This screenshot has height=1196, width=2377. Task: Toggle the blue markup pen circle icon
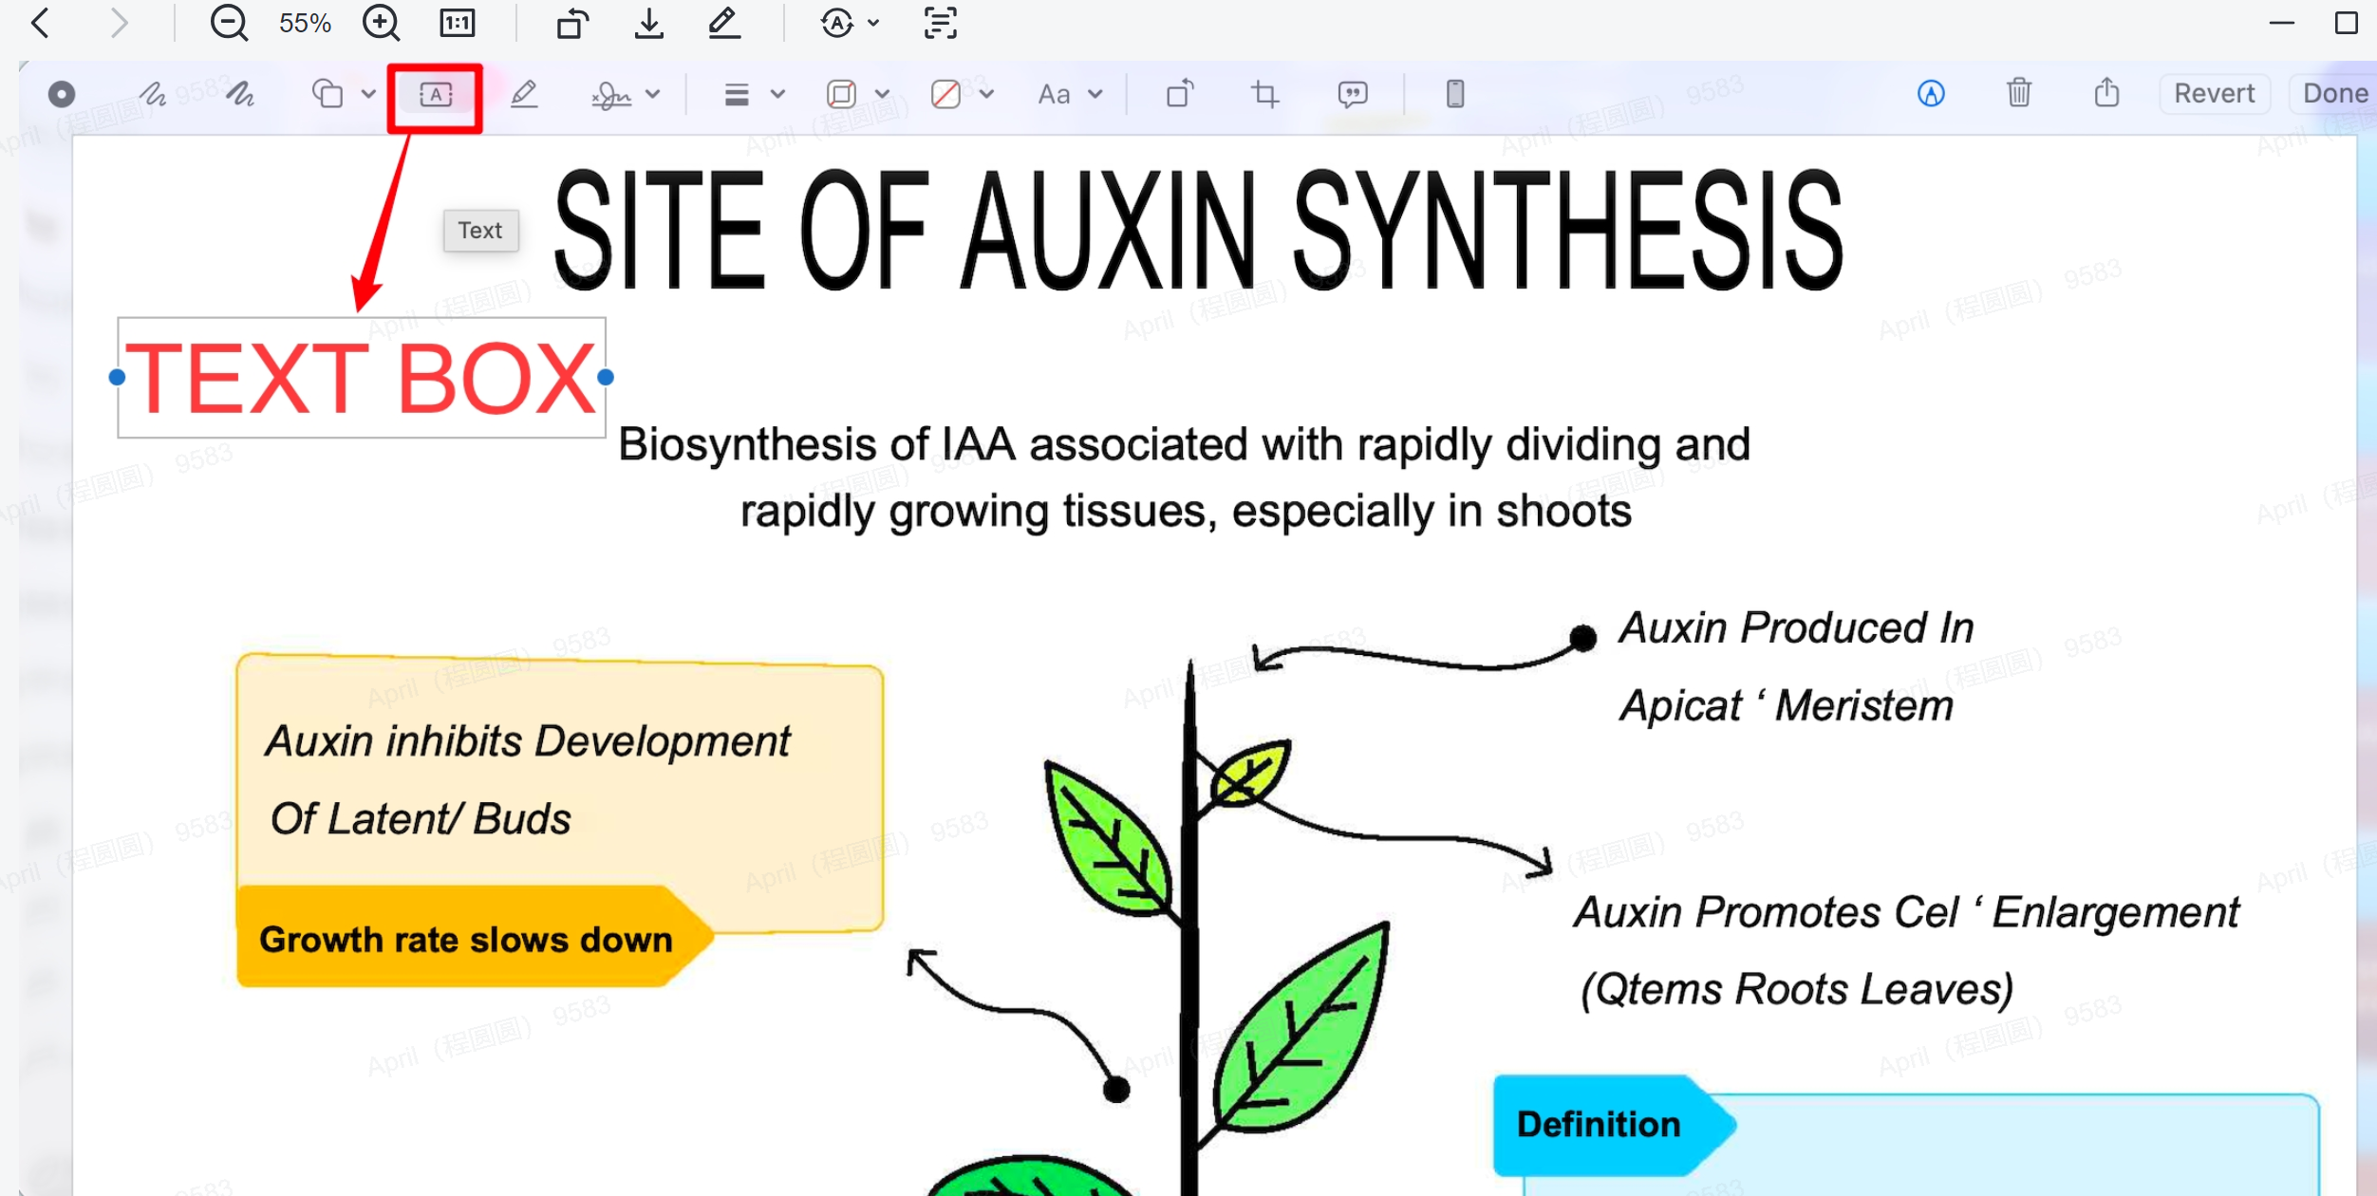pos(1931,94)
